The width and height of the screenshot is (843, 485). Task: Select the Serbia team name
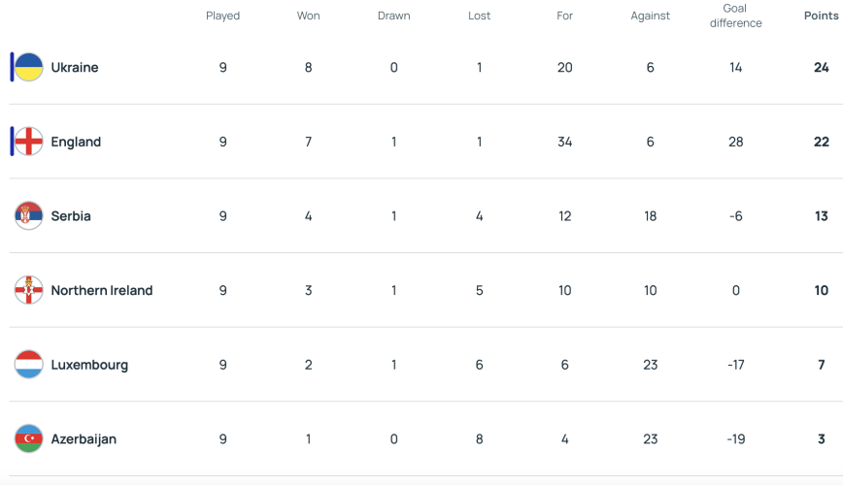tap(71, 216)
